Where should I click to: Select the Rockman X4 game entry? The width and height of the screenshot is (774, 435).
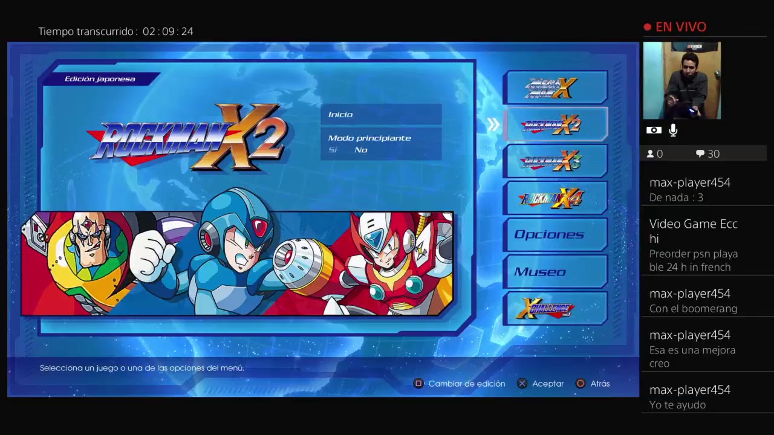point(555,198)
